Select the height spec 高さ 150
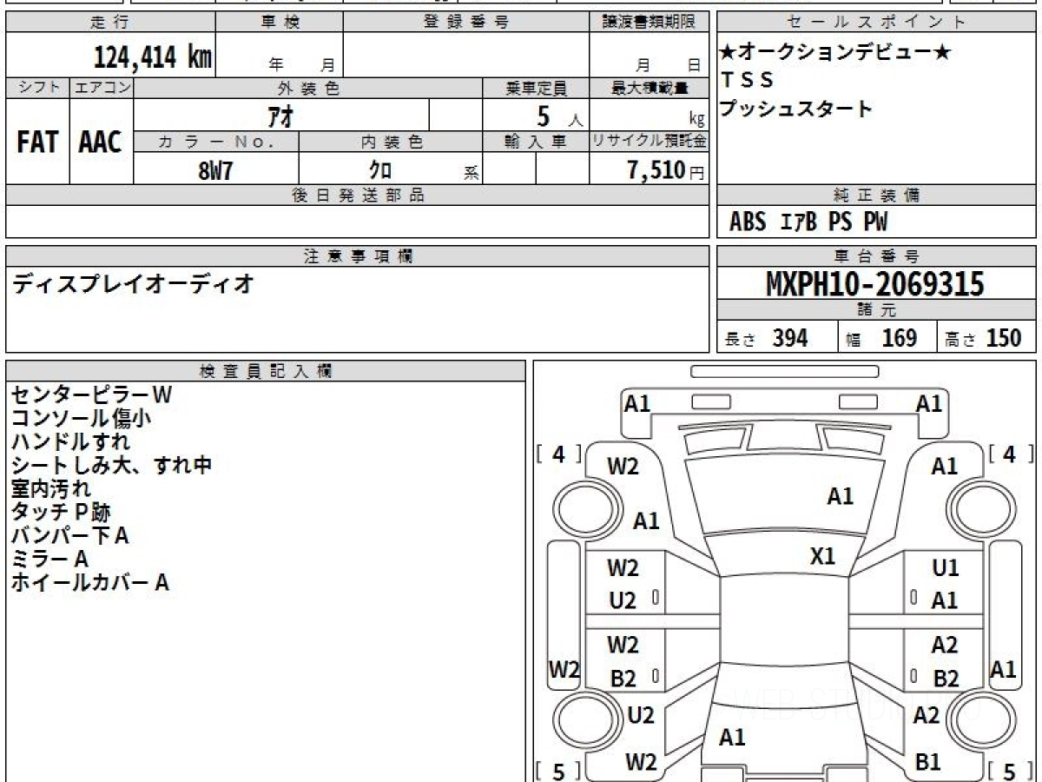This screenshot has width=1042, height=782. 983,338
